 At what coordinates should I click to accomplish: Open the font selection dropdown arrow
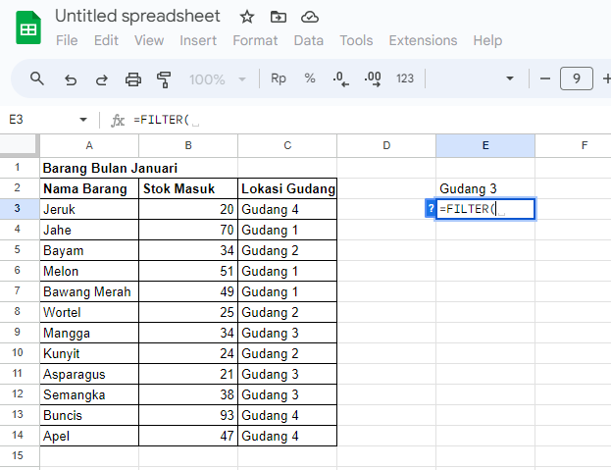509,79
